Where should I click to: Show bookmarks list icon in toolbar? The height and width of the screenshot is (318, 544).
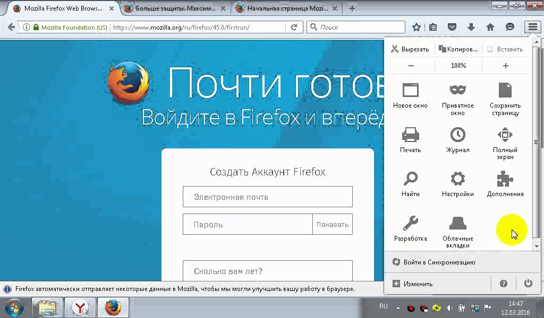pyautogui.click(x=433, y=27)
